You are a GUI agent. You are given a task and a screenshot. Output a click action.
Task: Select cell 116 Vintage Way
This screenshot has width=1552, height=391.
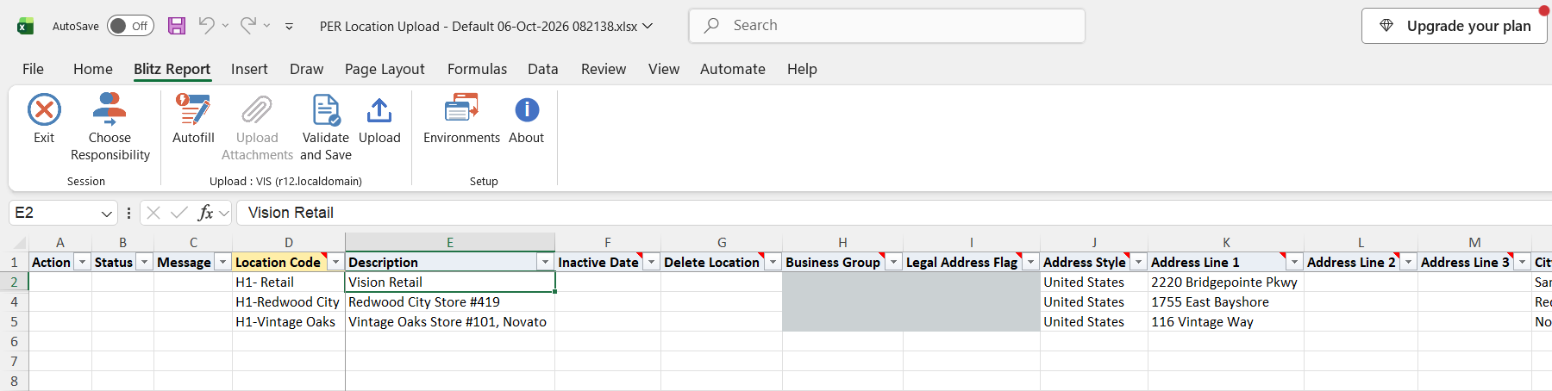pyautogui.click(x=1225, y=321)
